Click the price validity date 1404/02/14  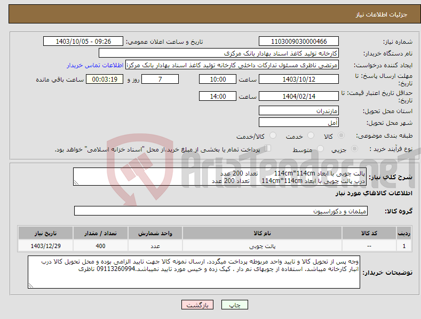(299, 96)
